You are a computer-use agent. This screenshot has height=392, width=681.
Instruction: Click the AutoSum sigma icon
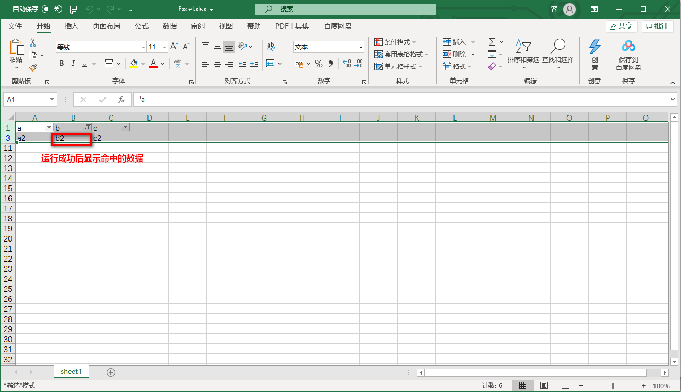point(492,42)
